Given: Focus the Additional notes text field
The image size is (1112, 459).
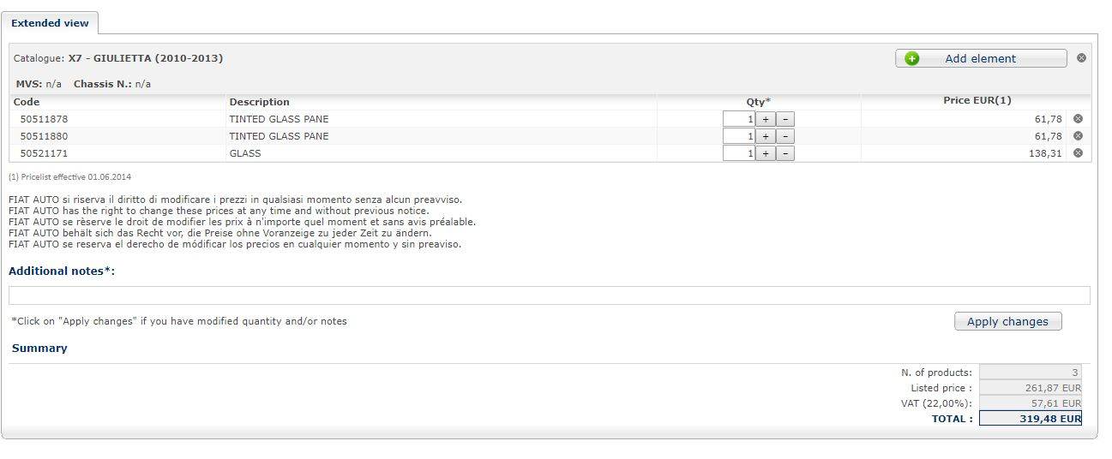Looking at the screenshot, I should click(549, 295).
